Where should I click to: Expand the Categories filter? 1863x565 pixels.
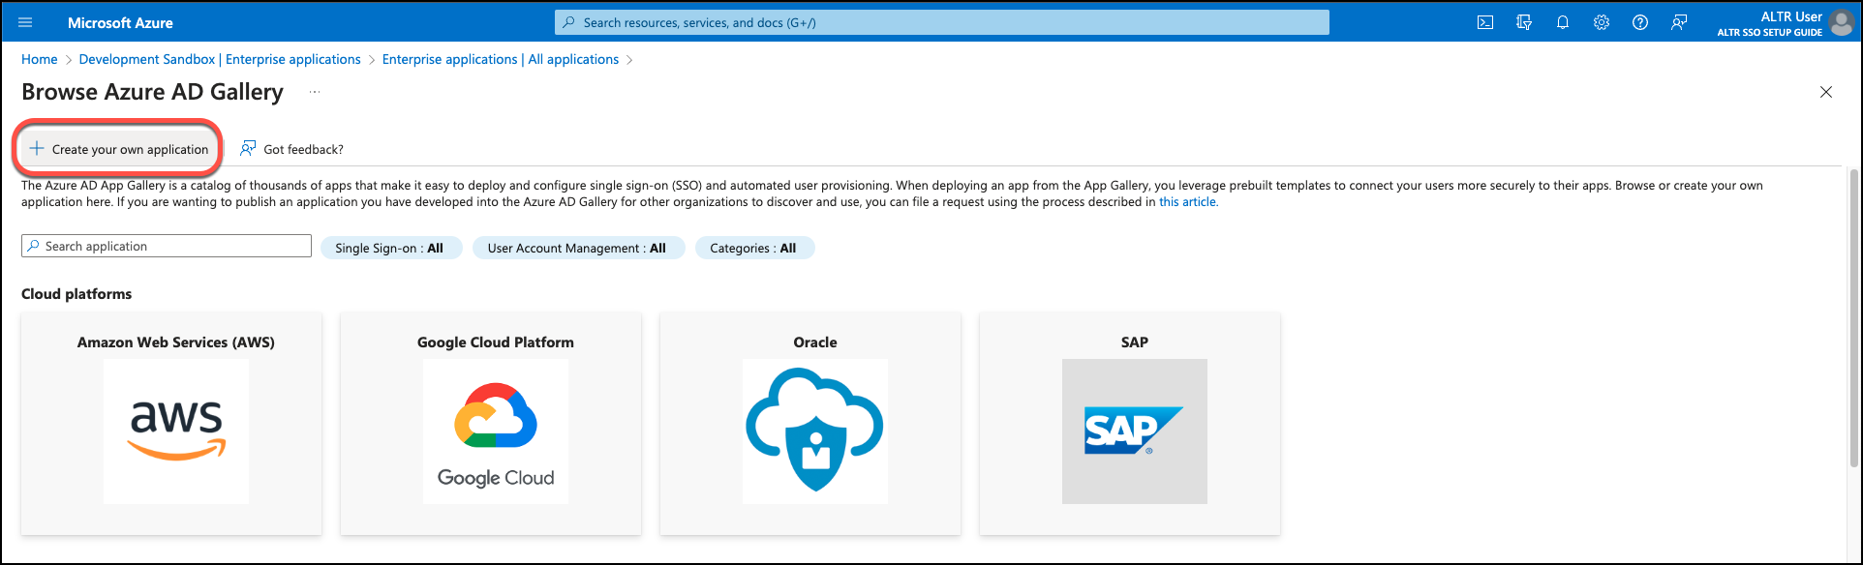click(x=753, y=249)
